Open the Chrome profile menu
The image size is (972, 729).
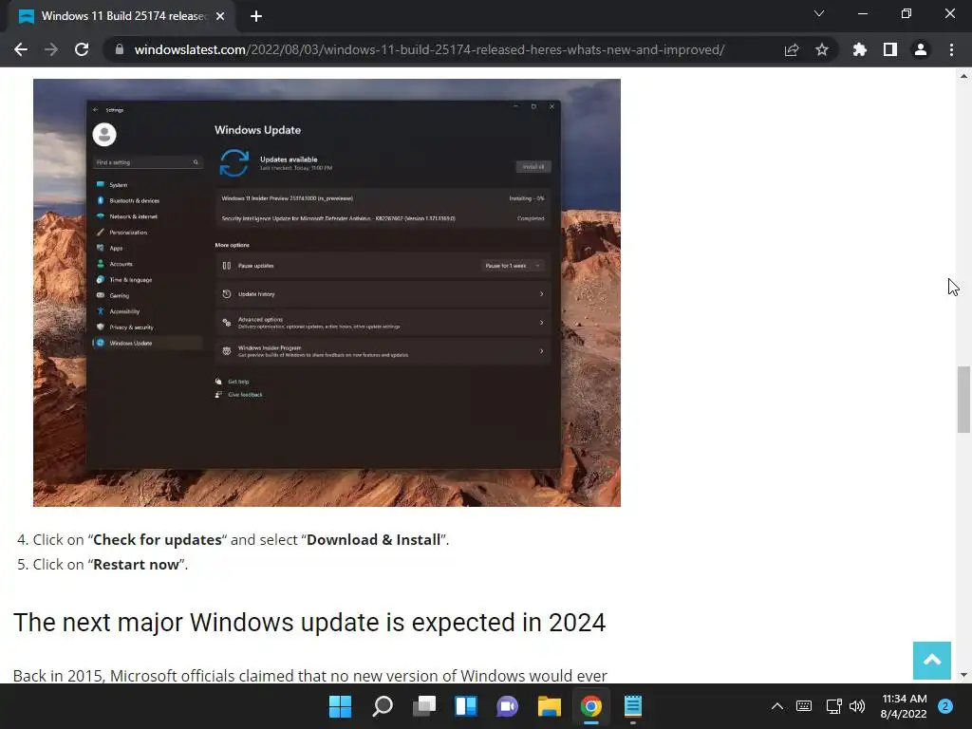click(921, 49)
